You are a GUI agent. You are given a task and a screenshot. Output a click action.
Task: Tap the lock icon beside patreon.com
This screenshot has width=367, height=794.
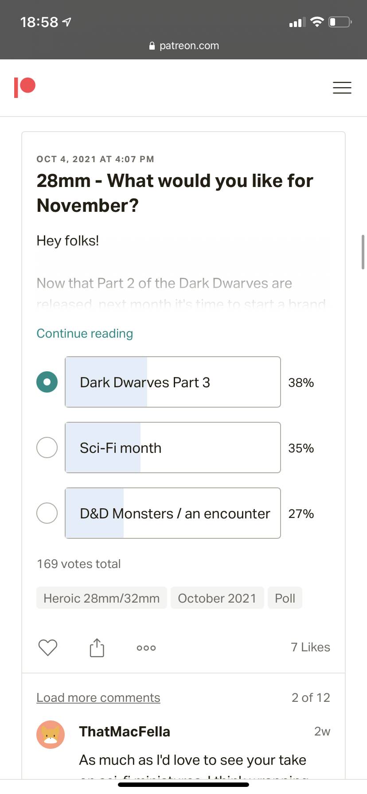click(x=152, y=46)
